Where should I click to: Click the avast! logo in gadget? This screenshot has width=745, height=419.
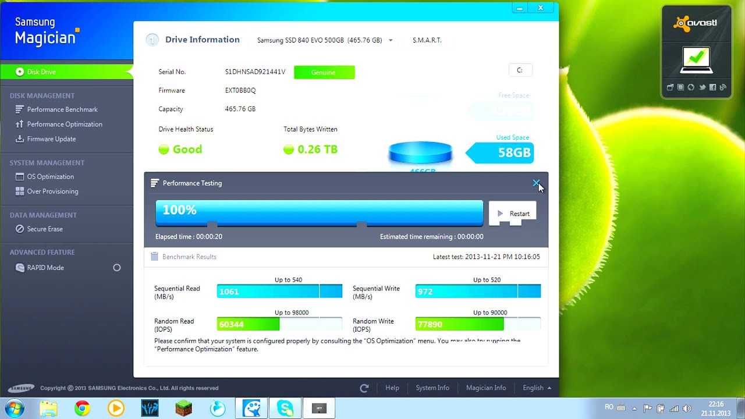coord(696,23)
